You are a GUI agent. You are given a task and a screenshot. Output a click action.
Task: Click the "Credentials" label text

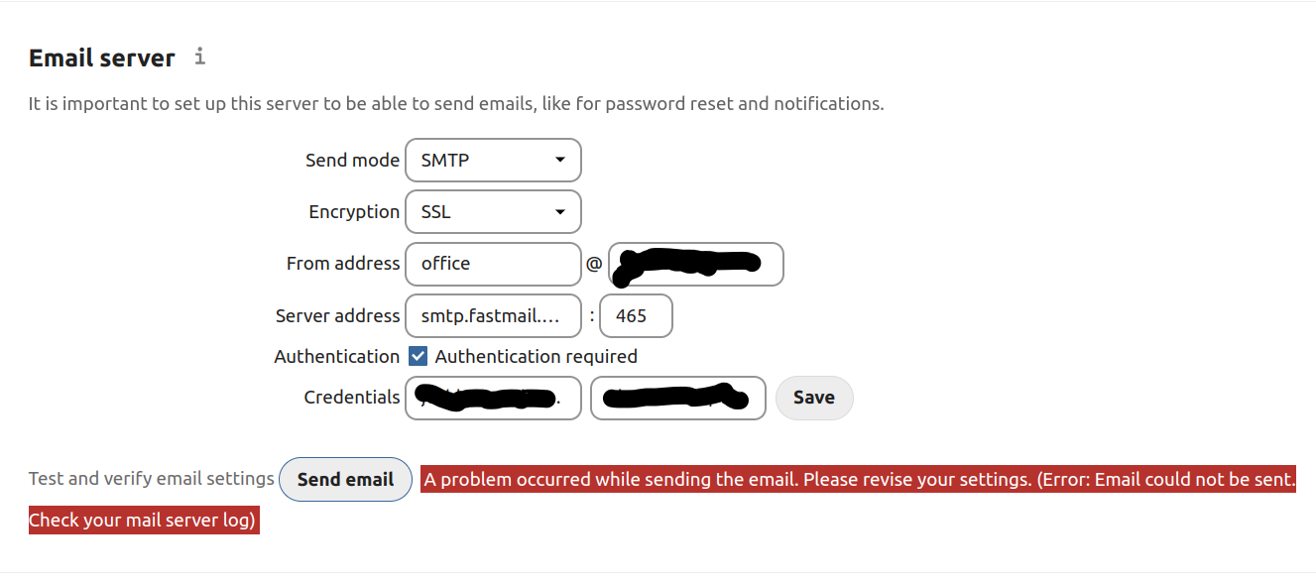pos(352,398)
